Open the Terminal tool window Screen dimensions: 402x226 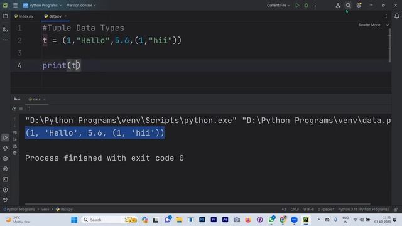[x=5, y=180]
